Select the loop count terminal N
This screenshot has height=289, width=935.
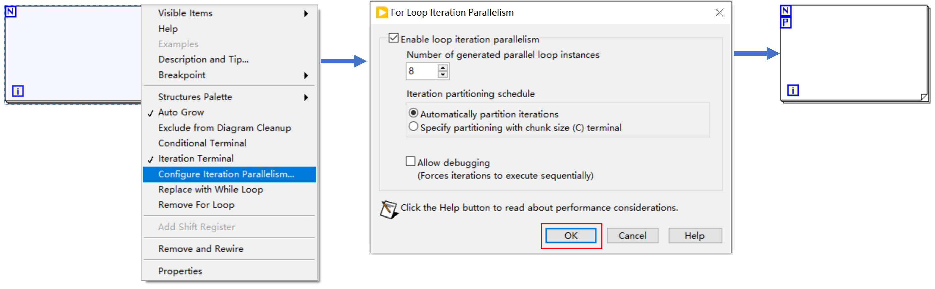(x=11, y=12)
